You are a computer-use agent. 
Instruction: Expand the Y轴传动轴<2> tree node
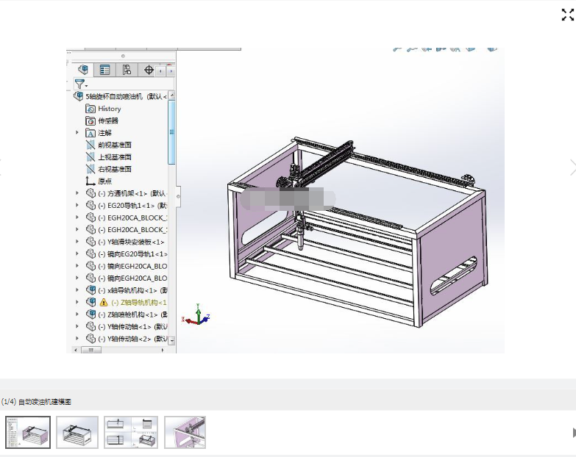coord(77,338)
